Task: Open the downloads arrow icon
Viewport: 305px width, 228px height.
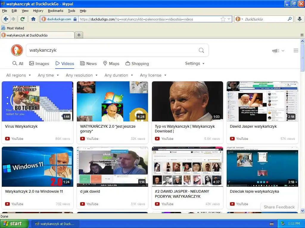Action: pyautogui.click(x=300, y=19)
